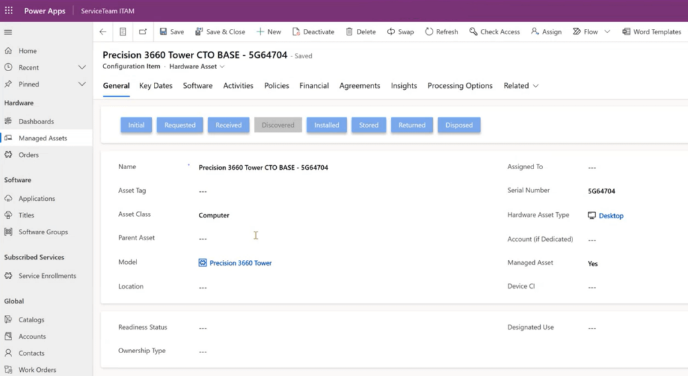Click the Serial Number field value
This screenshot has width=688, height=376.
coord(601,191)
